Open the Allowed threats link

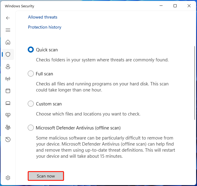tap(43, 17)
